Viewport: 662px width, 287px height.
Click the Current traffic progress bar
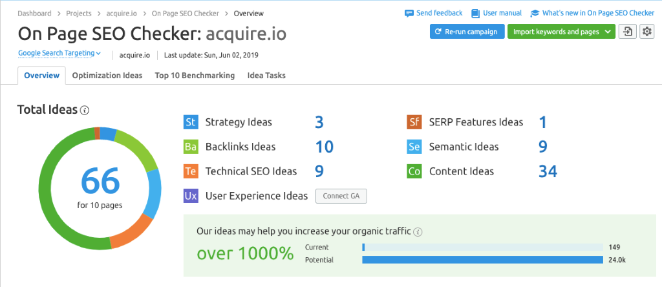click(x=482, y=248)
